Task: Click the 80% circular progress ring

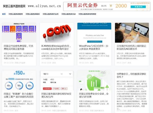Action: [30, 85]
